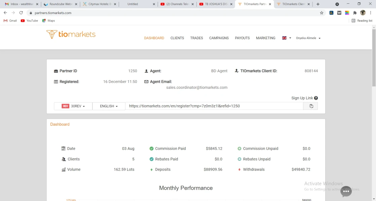Open the Chrome extensions puzzle icon
Image resolution: width=376 pixels, height=201 pixels.
tap(355, 13)
